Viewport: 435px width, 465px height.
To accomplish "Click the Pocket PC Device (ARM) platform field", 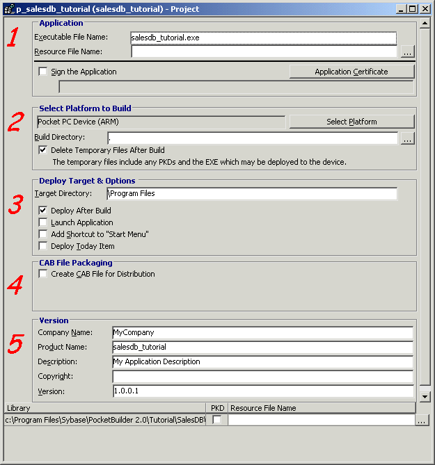I will click(161, 122).
